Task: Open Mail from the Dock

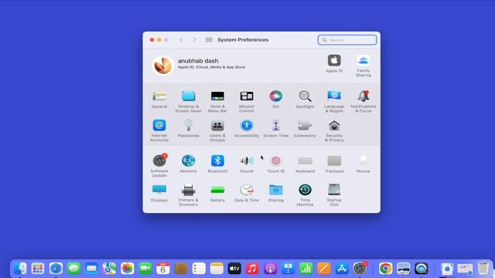Action: point(91,268)
